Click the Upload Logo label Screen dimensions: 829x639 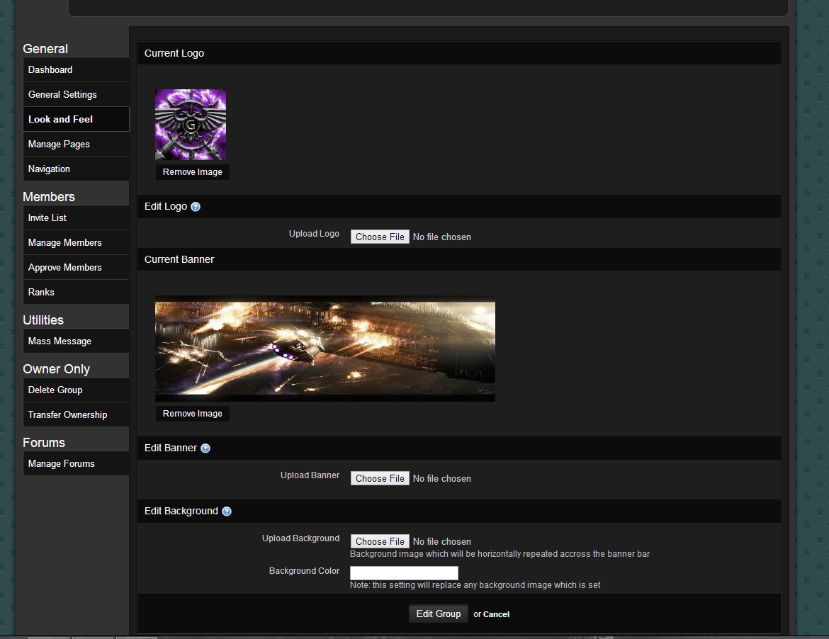tap(314, 234)
